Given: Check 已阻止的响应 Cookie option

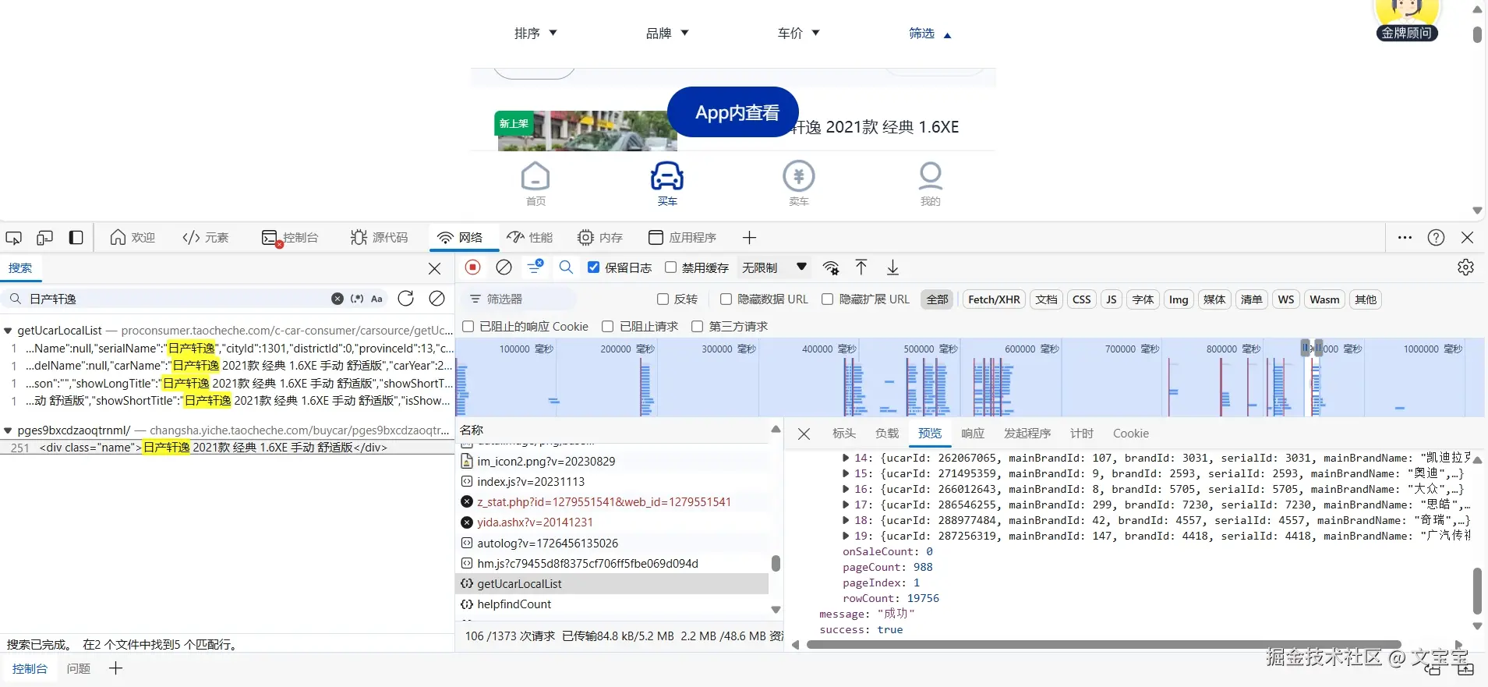Looking at the screenshot, I should (x=468, y=327).
